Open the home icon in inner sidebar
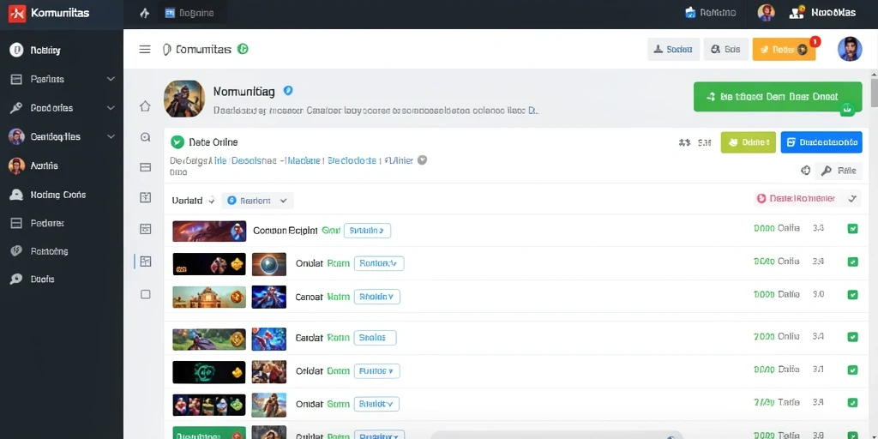Image resolution: width=878 pixels, height=439 pixels. 145,105
